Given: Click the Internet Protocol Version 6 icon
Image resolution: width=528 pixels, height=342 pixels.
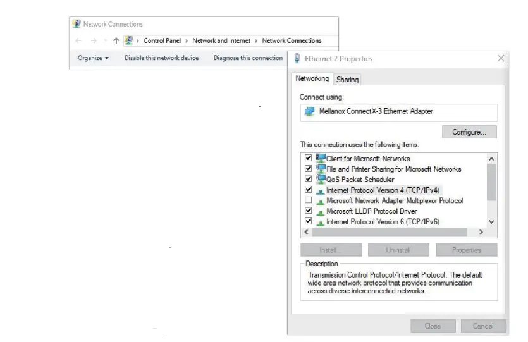Looking at the screenshot, I should [321, 222].
